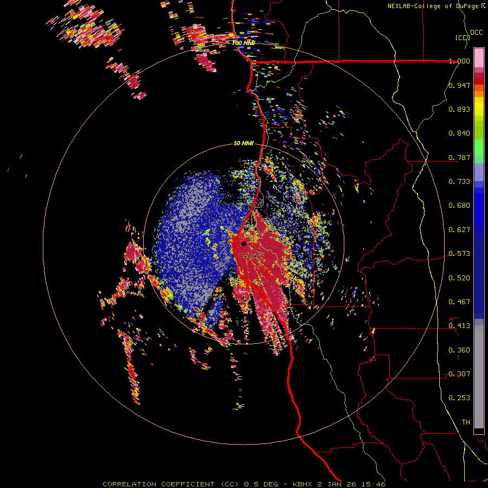
Task: Click the [CC] units label
Action: pos(462,37)
